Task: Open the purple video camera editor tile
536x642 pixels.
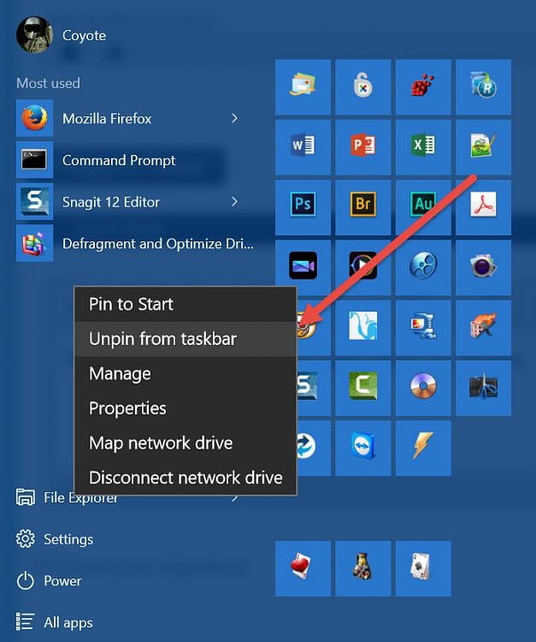Action: click(x=303, y=267)
